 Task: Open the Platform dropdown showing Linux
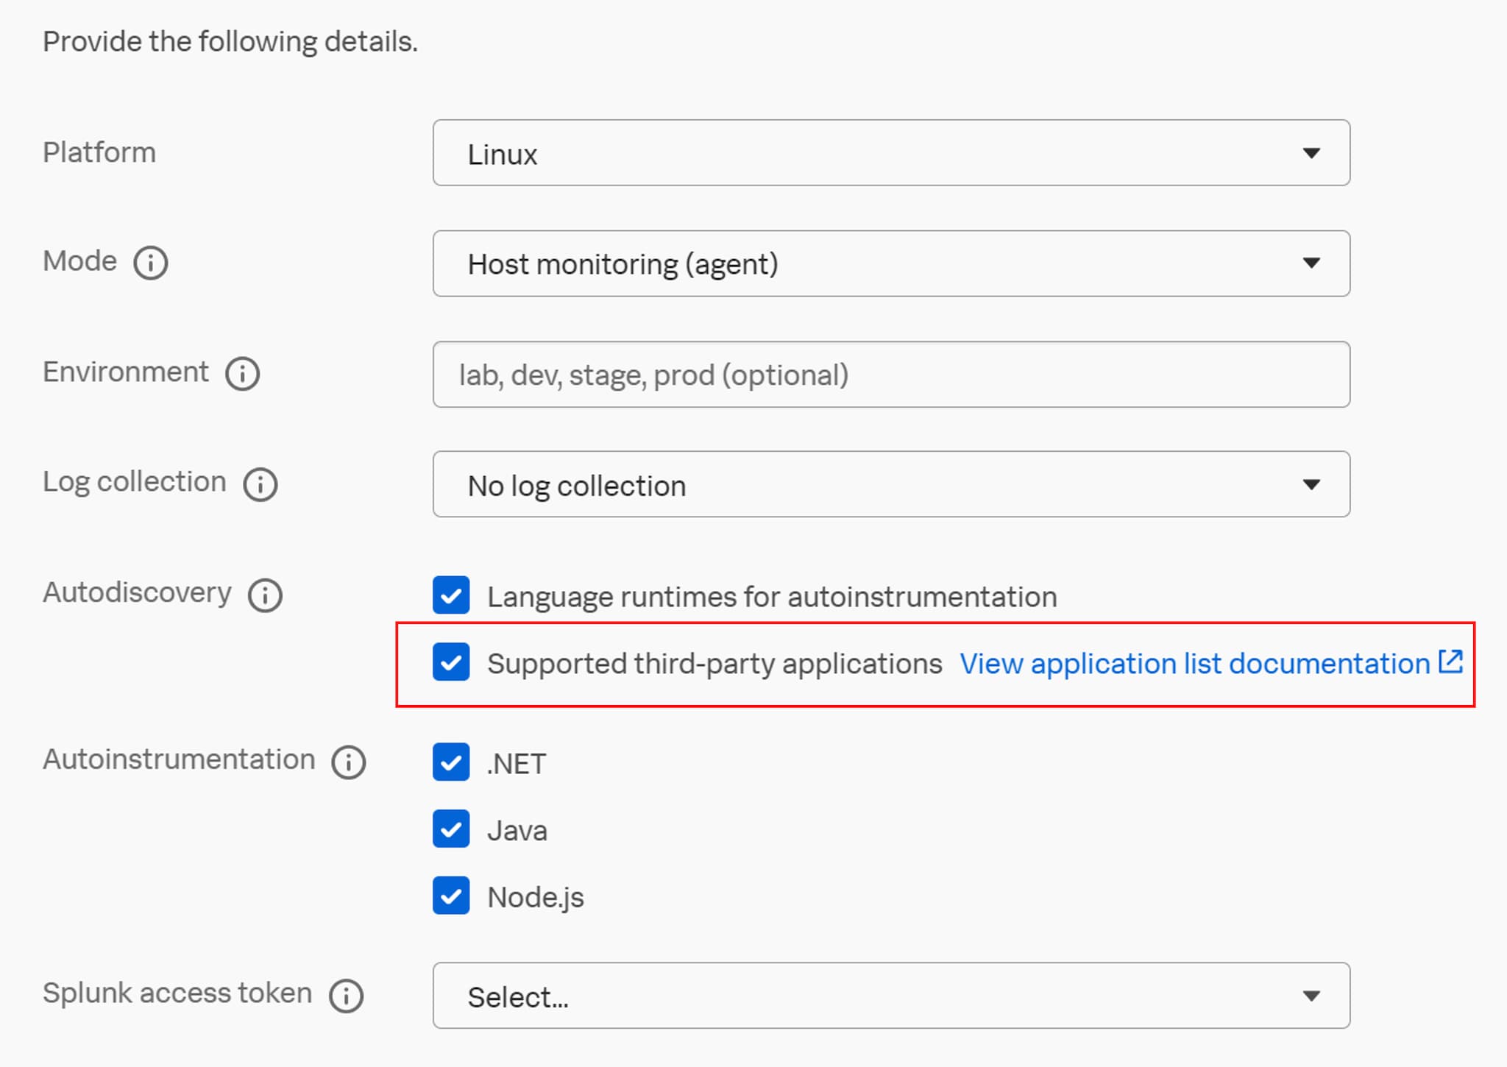point(891,153)
